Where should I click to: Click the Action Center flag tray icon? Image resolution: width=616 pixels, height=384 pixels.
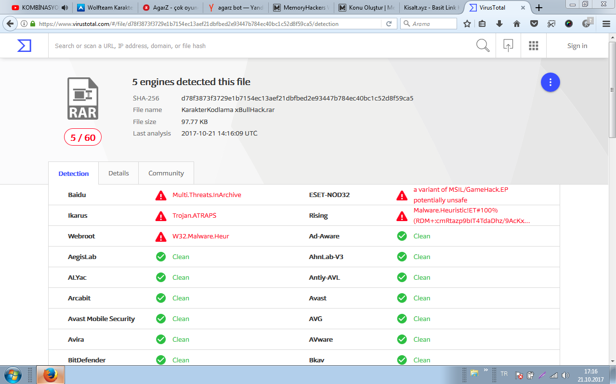[x=519, y=375]
